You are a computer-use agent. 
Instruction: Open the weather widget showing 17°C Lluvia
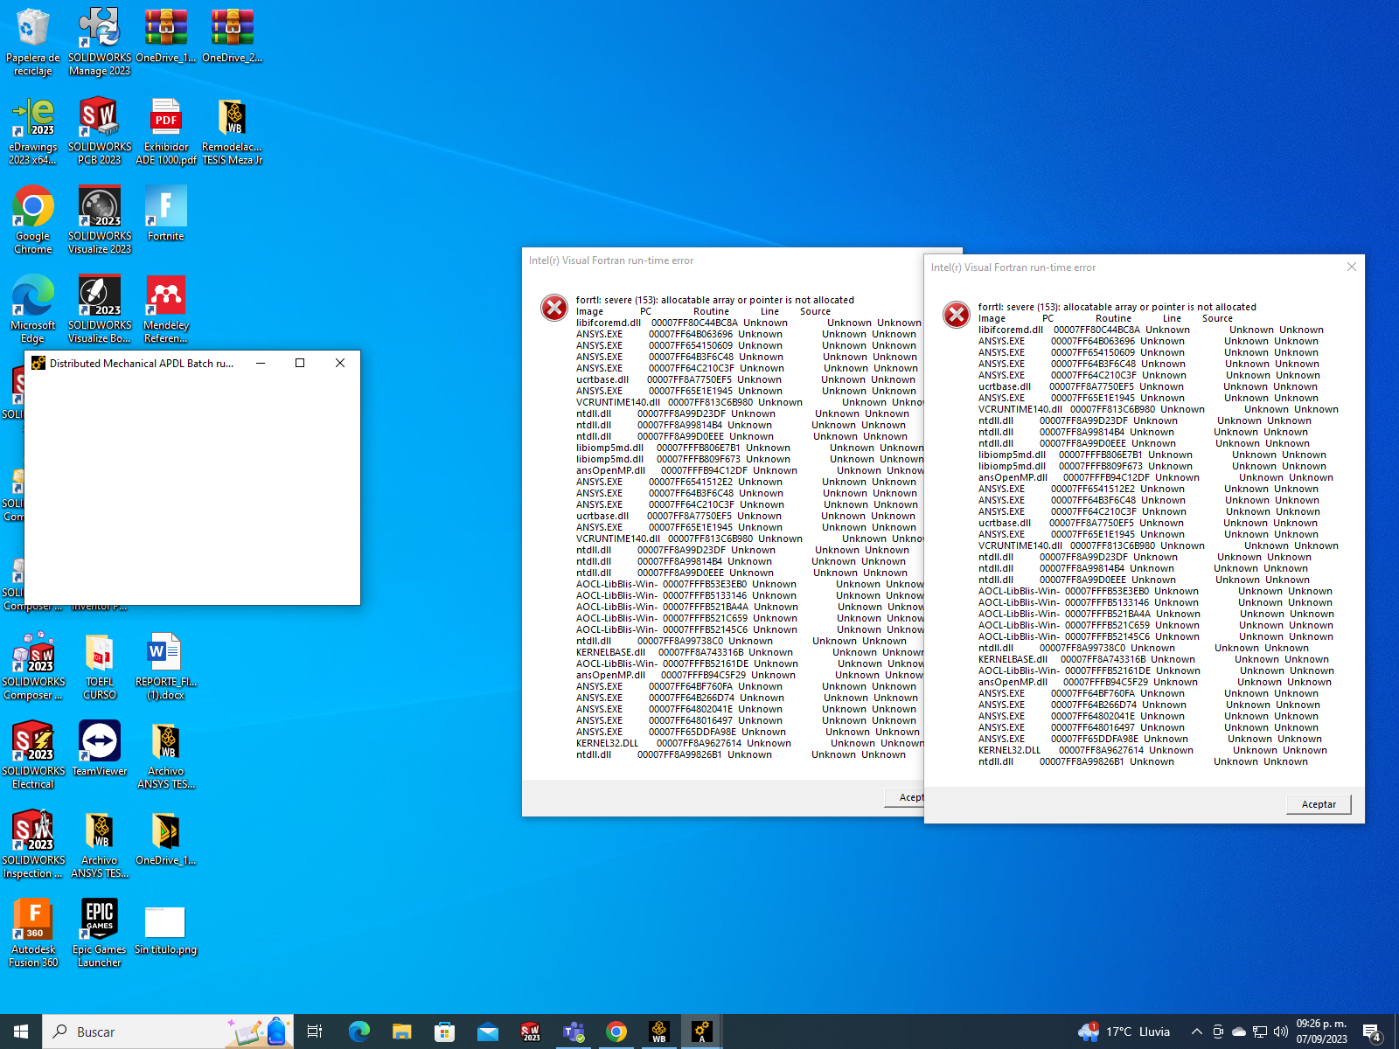pos(1124,1032)
